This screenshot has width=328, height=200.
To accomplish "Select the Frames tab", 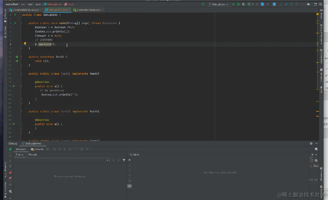I will pyautogui.click(x=20, y=155).
